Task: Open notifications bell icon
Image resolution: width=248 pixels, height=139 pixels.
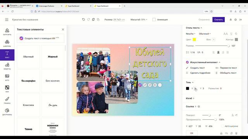Action: (x=231, y=20)
